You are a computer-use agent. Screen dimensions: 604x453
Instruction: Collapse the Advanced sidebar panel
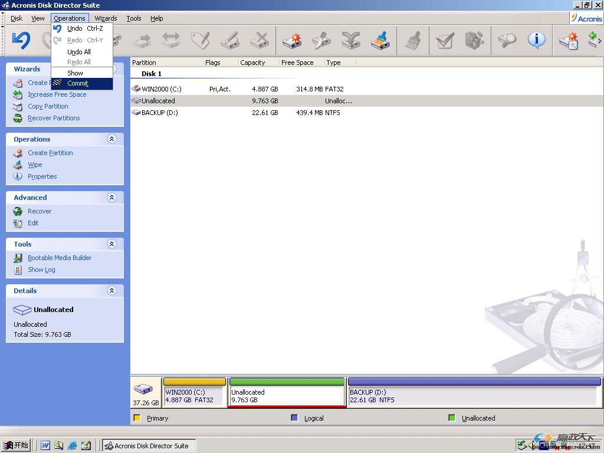click(x=111, y=198)
